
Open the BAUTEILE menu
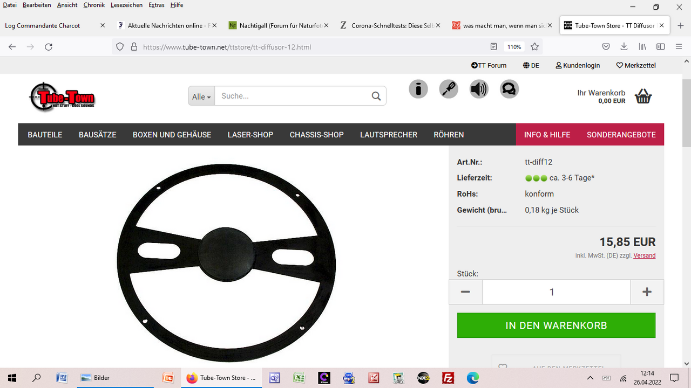point(45,135)
